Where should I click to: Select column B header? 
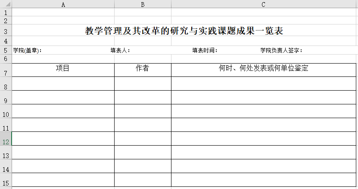[x=143, y=4]
